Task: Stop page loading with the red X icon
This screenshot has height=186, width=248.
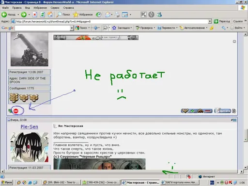Action: [x=34, y=15]
